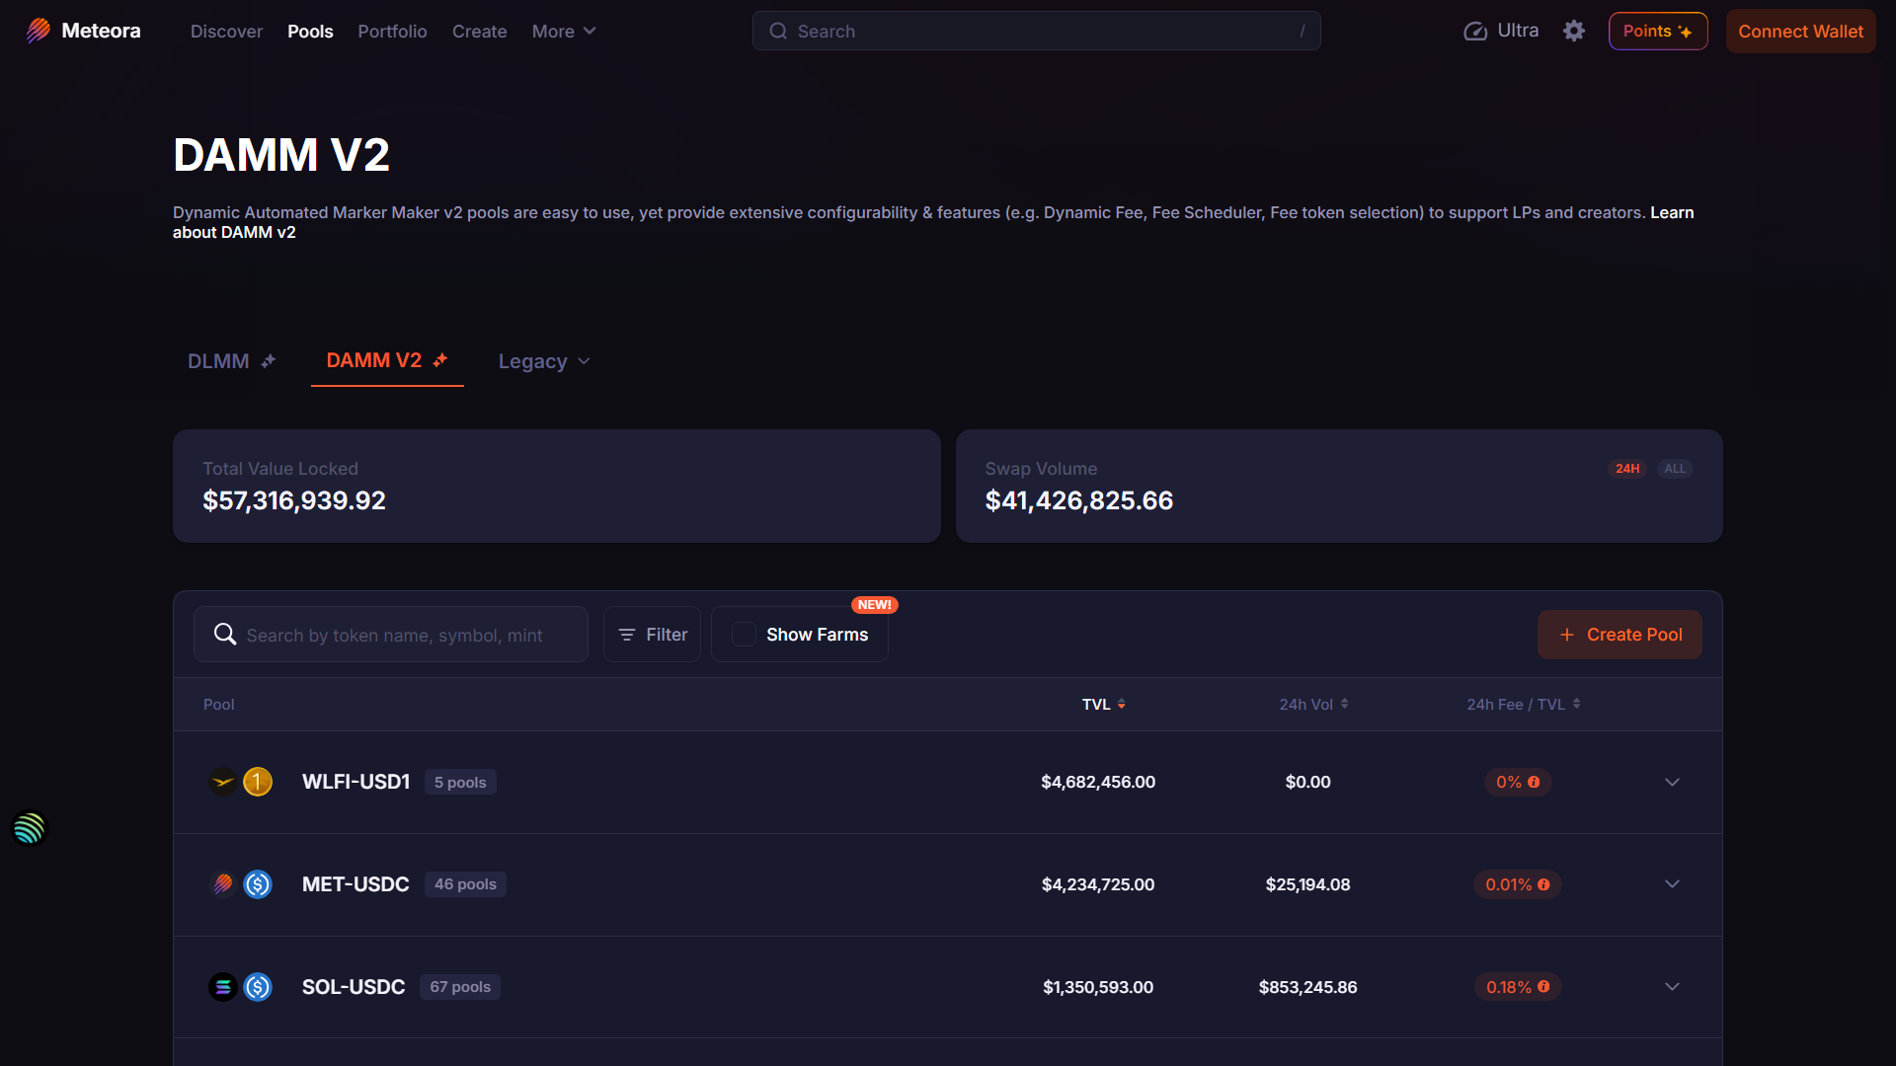Viewport: 1896px width, 1066px height.
Task: Sort by TVL column arrows
Action: tap(1122, 704)
